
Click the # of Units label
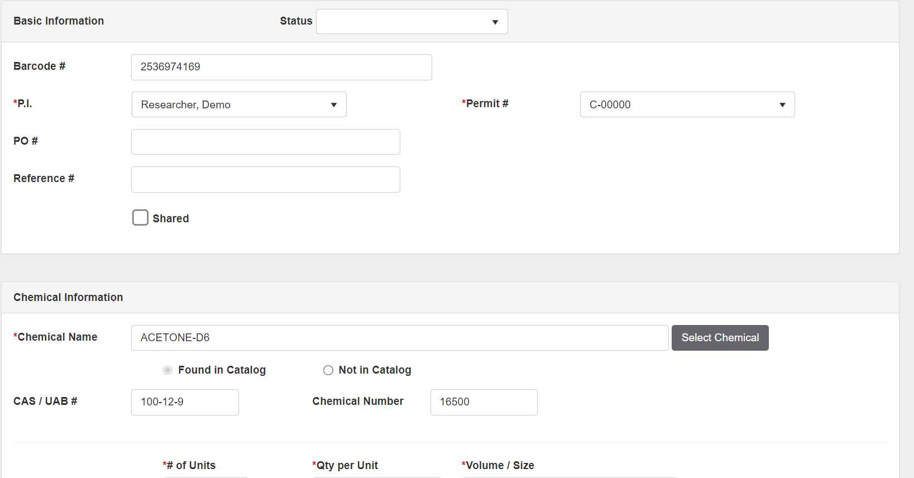[x=190, y=466]
